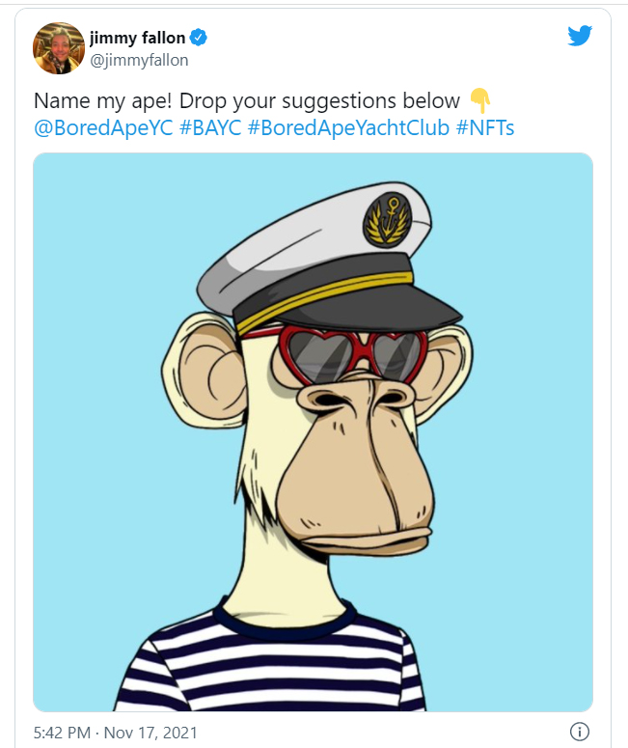Open the @jimmyfallon handle link

pyautogui.click(x=139, y=60)
